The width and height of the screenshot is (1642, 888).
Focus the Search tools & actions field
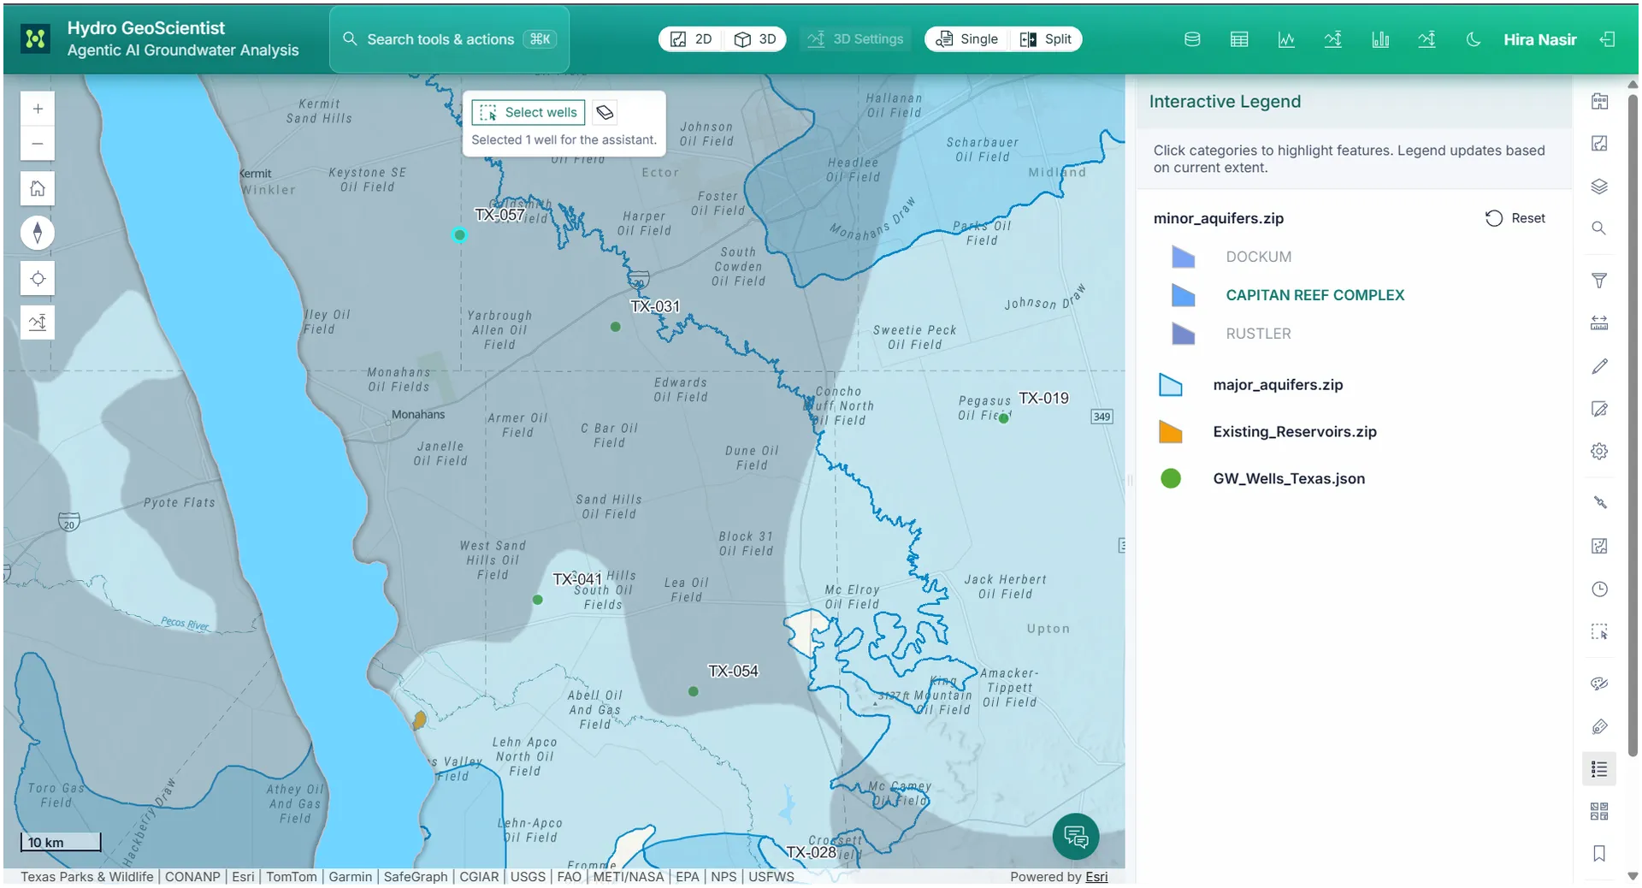coord(449,39)
